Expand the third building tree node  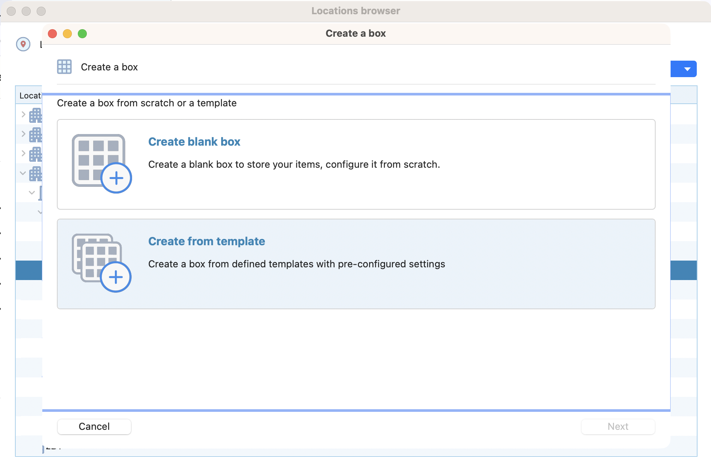[x=23, y=154]
